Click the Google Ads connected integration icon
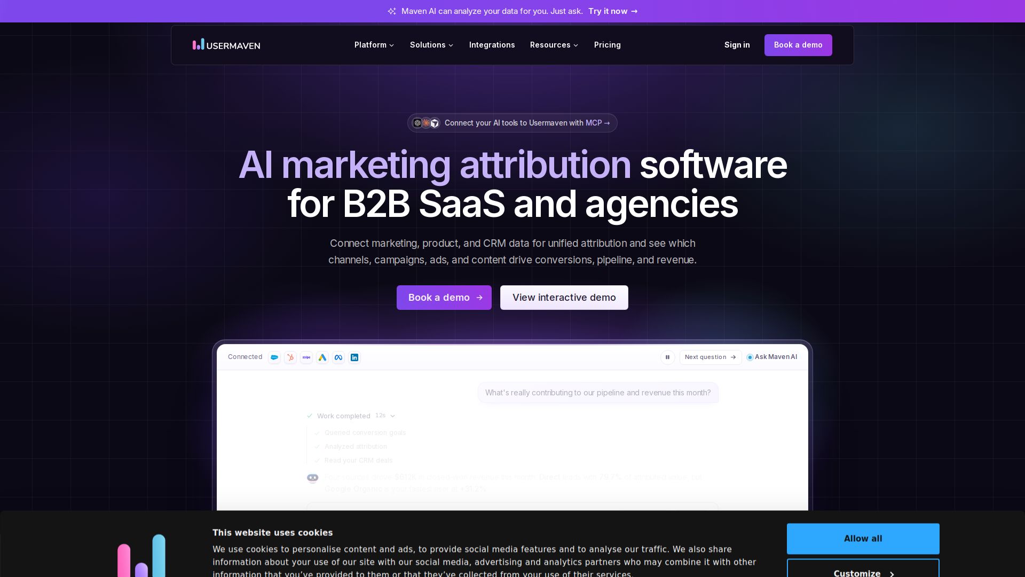The width and height of the screenshot is (1025, 577). pyautogui.click(x=322, y=357)
